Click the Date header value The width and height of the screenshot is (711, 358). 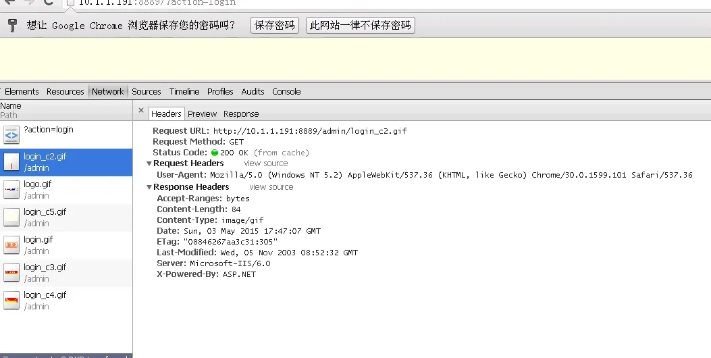[252, 231]
